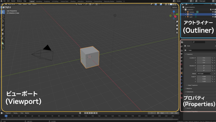Toggle auto keying record button
Viewport: 216px width, 122px height.
[80, 113]
